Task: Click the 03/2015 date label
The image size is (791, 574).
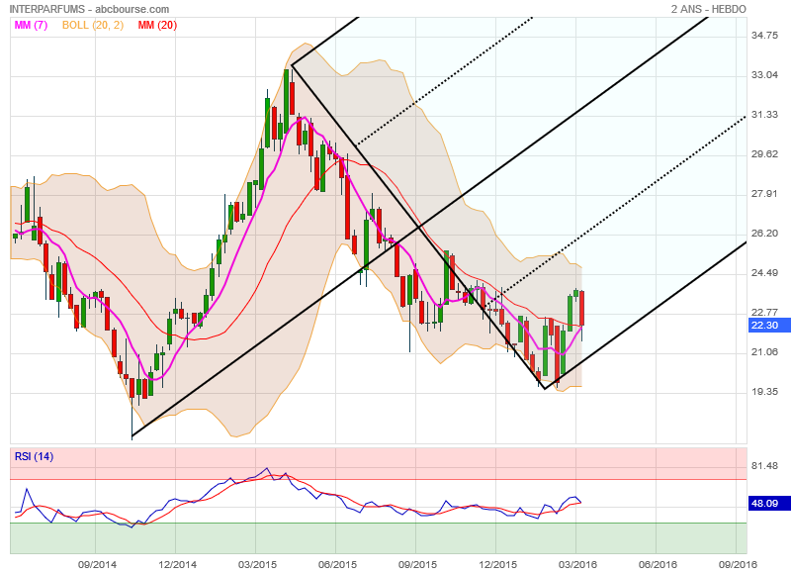Action: coord(257,564)
